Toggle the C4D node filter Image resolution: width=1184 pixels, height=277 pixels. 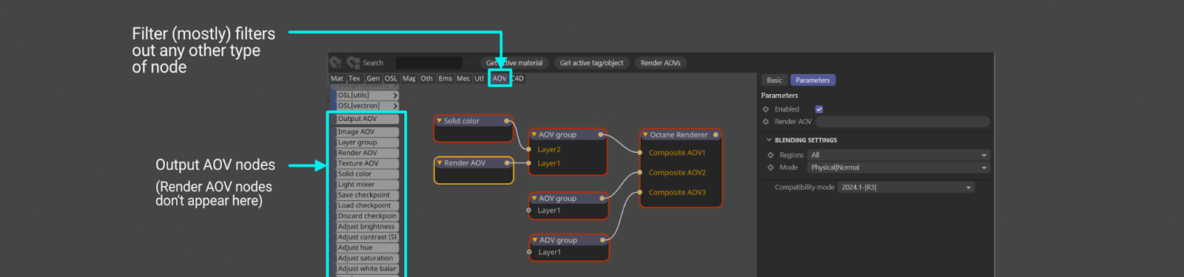pos(517,78)
